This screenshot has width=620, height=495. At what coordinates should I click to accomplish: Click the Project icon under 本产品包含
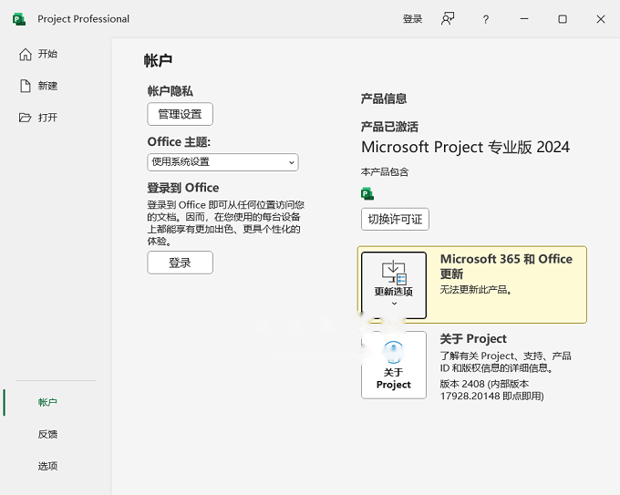pos(367,194)
